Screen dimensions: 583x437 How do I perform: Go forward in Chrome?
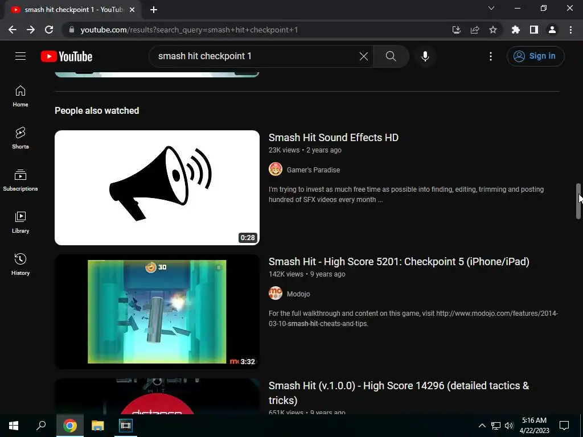[31, 30]
